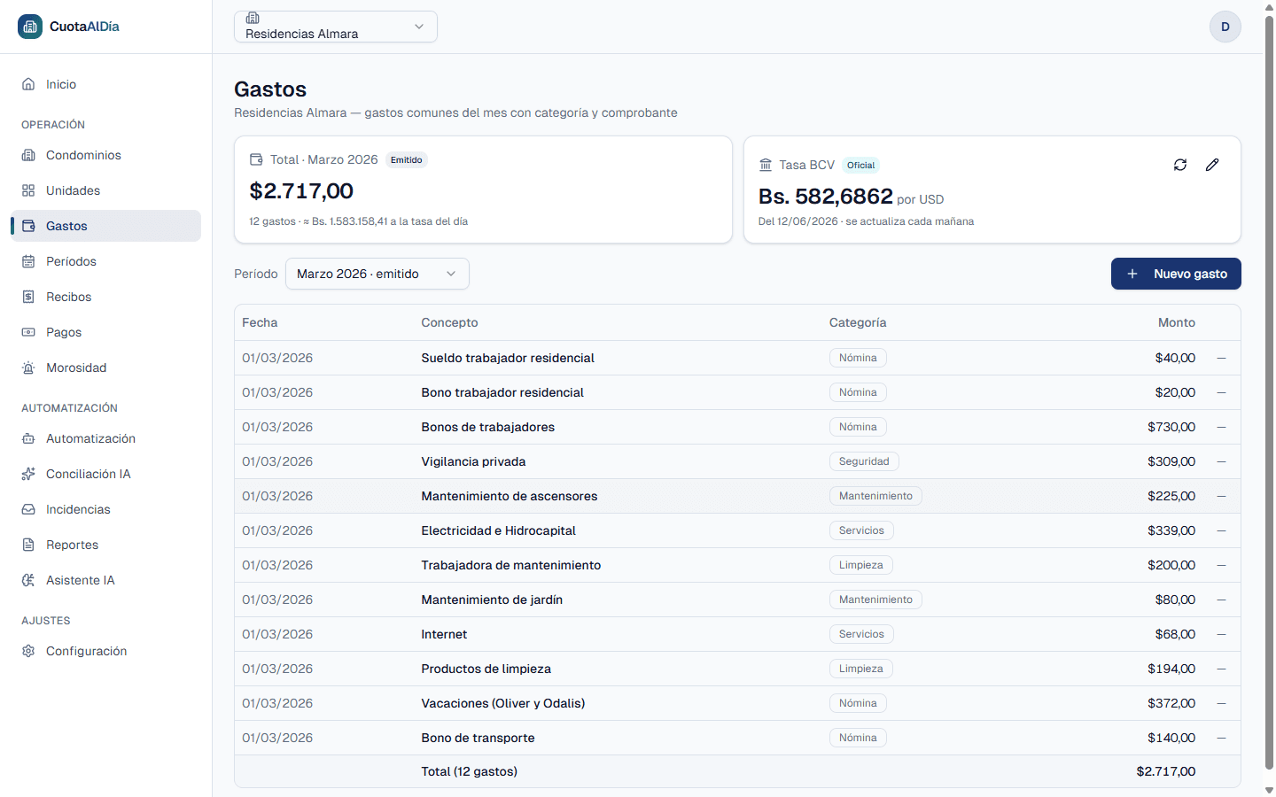Screen dimensions: 1276x797
Task: Select the Mantenimiento de jardín concept
Action: (x=492, y=600)
